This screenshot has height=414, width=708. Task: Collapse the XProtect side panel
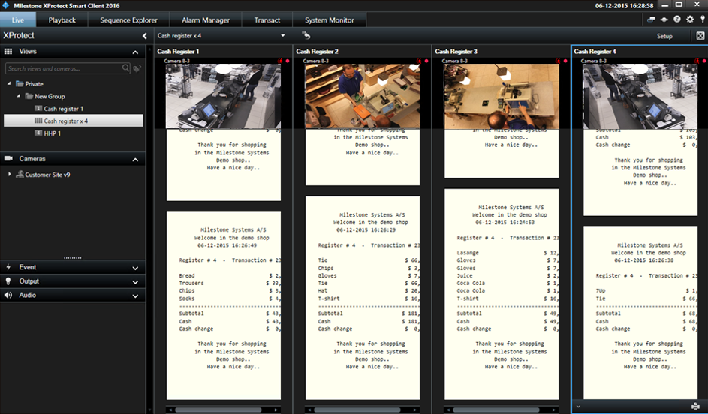(x=144, y=36)
